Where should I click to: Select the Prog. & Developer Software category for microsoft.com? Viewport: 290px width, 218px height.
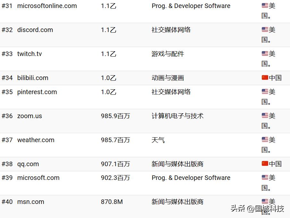pyautogui.click(x=191, y=178)
